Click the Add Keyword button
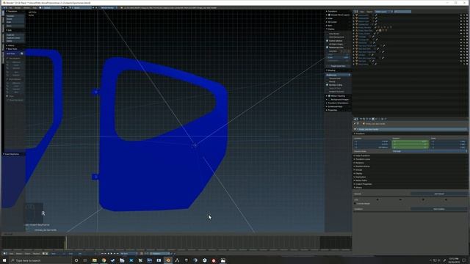This screenshot has width=470, height=264. click(x=439, y=194)
